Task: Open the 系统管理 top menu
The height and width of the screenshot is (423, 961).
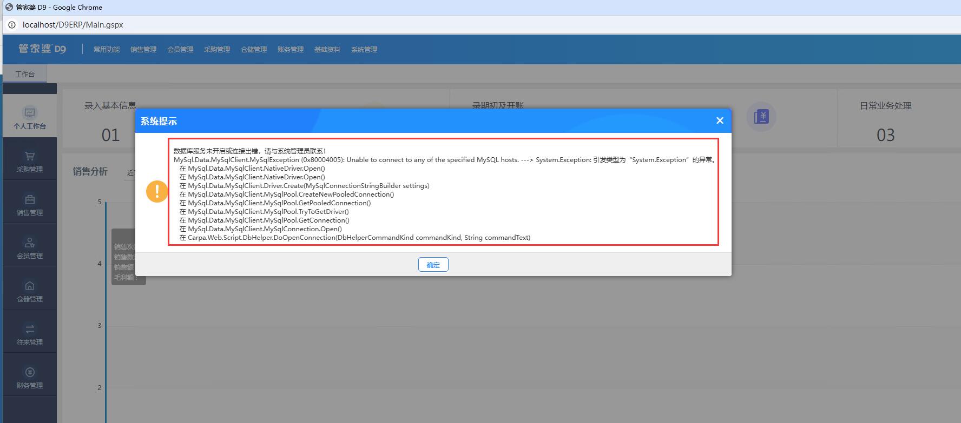Action: tap(364, 49)
